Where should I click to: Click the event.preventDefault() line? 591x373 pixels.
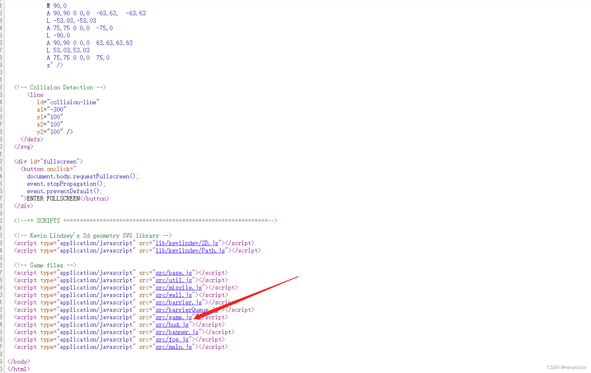65,191
